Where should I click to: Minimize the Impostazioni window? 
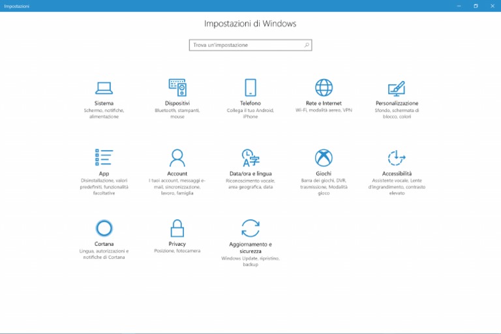coord(459,6)
